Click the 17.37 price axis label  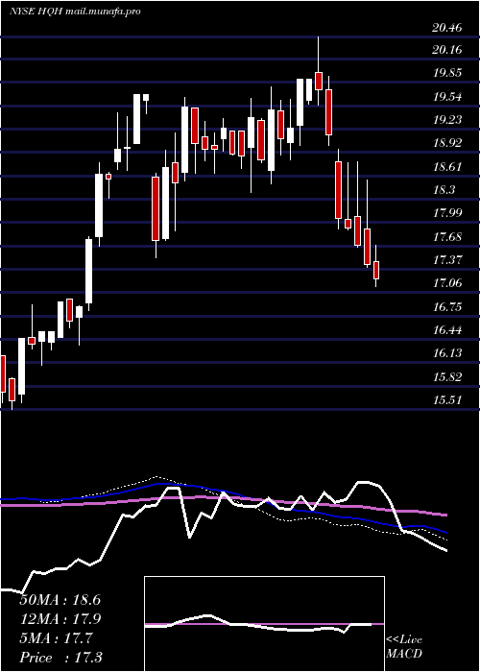point(447,260)
